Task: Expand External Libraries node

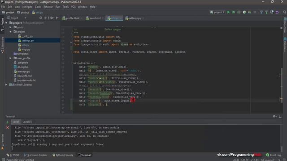Action: (x=6, y=85)
